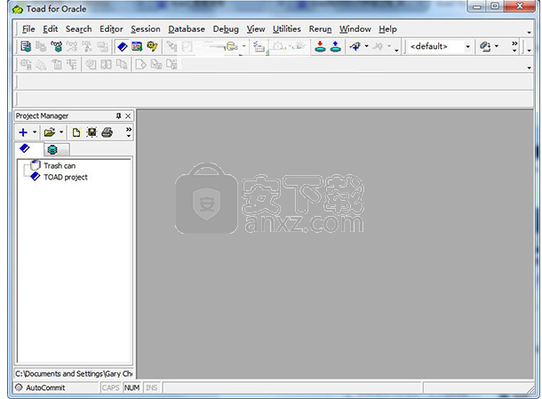This screenshot has width=542, height=399.
Task: Click the INS indicator in status bar
Action: (151, 387)
